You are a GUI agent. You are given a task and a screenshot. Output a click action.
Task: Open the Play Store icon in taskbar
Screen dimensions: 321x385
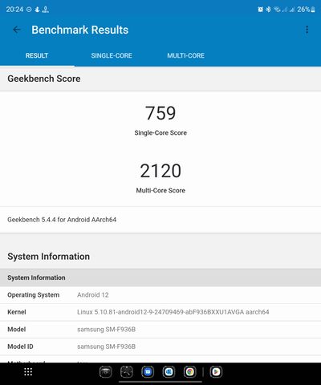pos(216,372)
